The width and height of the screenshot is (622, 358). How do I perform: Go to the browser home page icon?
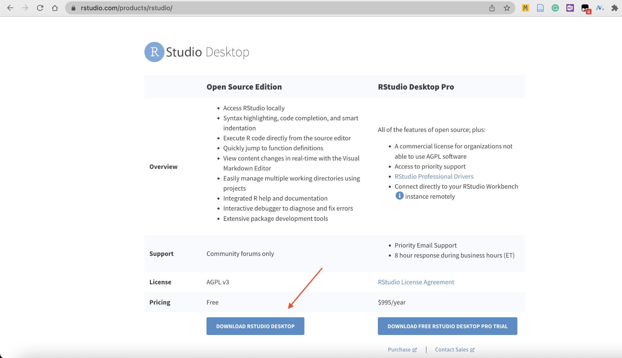[x=55, y=8]
